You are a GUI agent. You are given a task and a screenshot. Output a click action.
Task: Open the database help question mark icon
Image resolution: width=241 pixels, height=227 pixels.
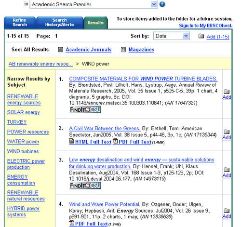click(x=162, y=4)
